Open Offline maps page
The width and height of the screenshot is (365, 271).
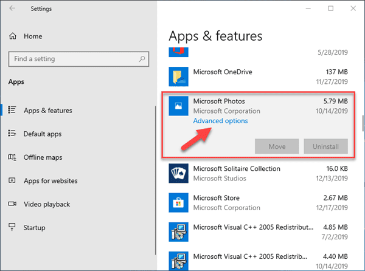[x=43, y=157]
